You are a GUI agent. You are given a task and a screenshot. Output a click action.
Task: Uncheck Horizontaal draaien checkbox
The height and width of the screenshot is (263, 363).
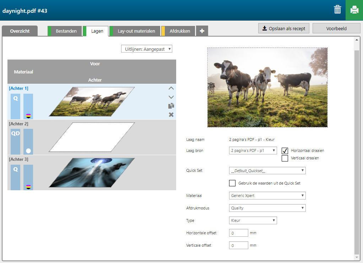click(285, 150)
